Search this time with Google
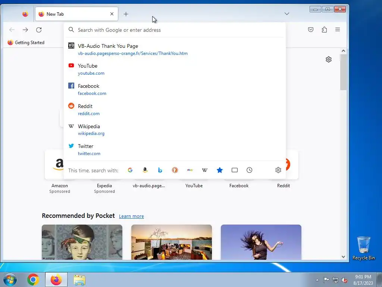 point(130,170)
